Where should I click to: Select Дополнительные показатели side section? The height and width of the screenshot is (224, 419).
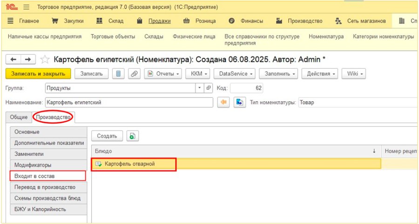48,143
